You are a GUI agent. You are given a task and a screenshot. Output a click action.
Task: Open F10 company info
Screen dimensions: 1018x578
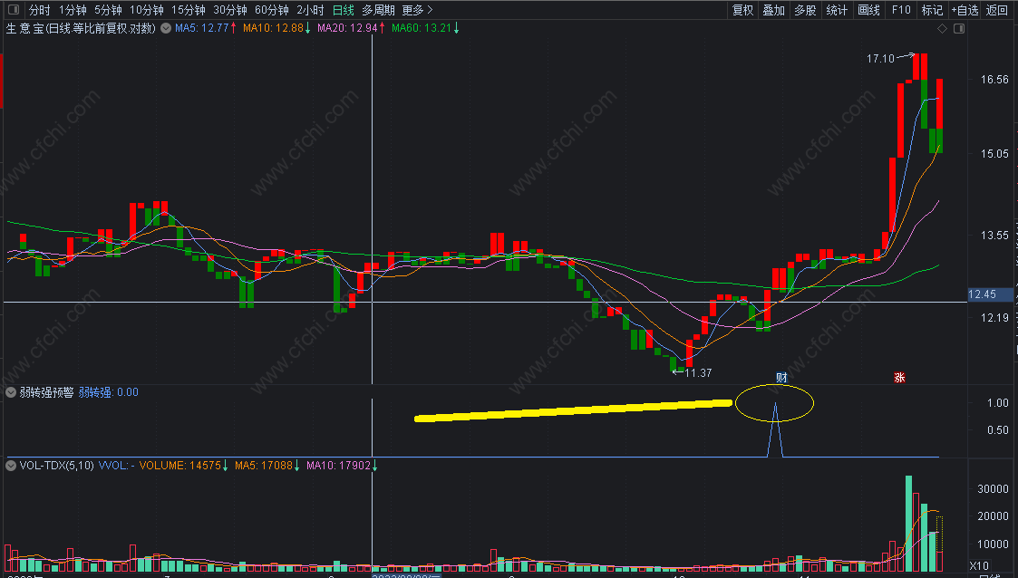(x=901, y=10)
